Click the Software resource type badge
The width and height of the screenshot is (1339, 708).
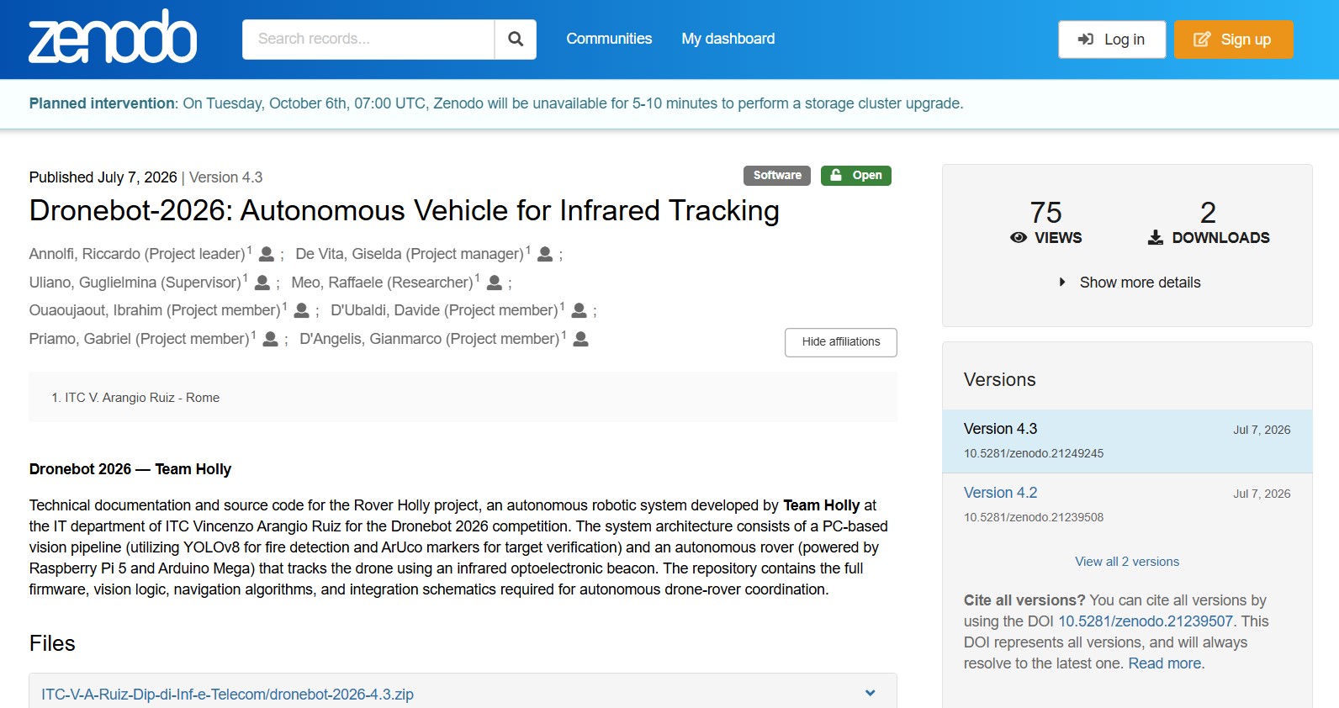pyautogui.click(x=777, y=175)
